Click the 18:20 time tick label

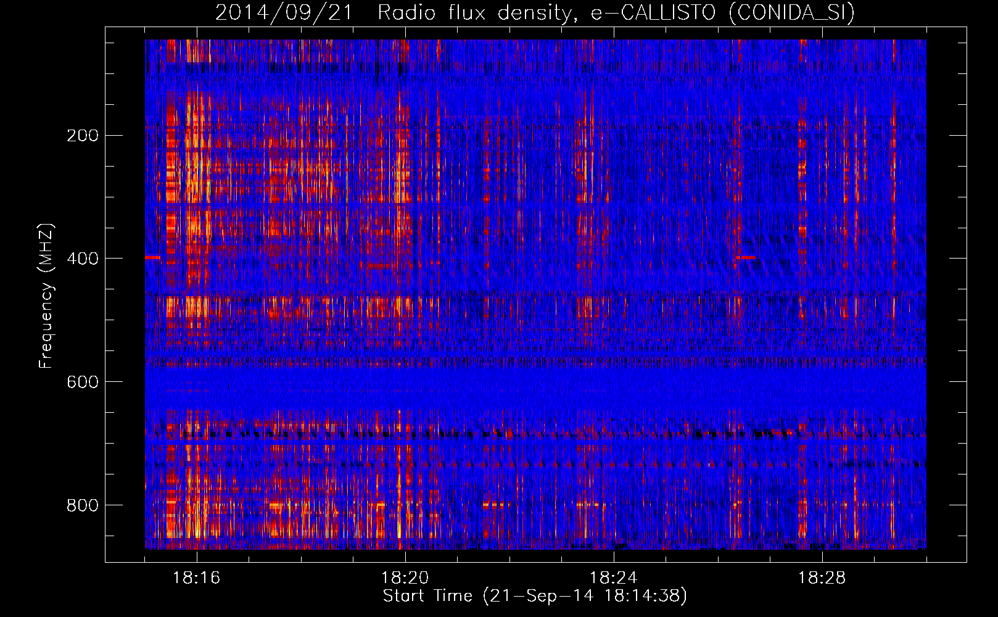[405, 578]
